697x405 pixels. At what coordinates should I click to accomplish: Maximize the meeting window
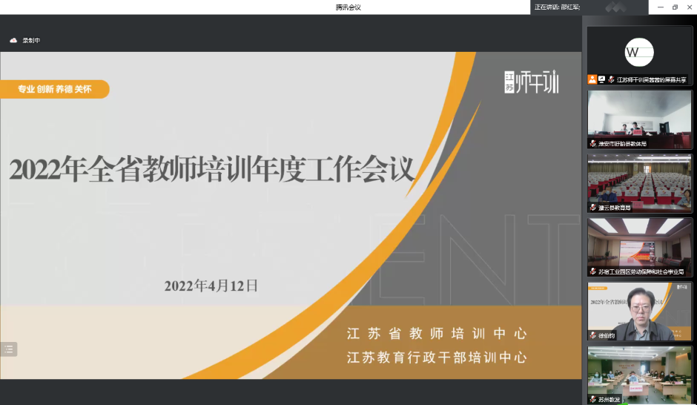pos(675,7)
